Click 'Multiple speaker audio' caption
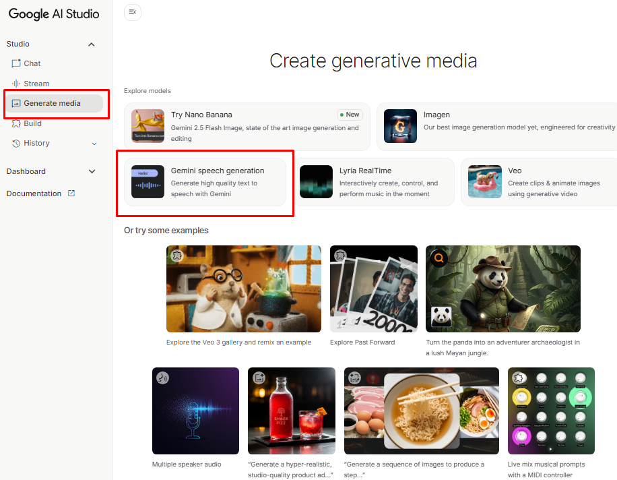 coord(187,464)
